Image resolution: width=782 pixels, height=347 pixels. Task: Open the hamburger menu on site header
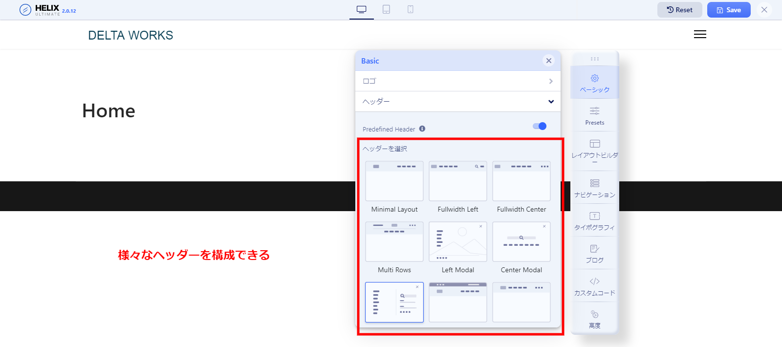(x=700, y=34)
